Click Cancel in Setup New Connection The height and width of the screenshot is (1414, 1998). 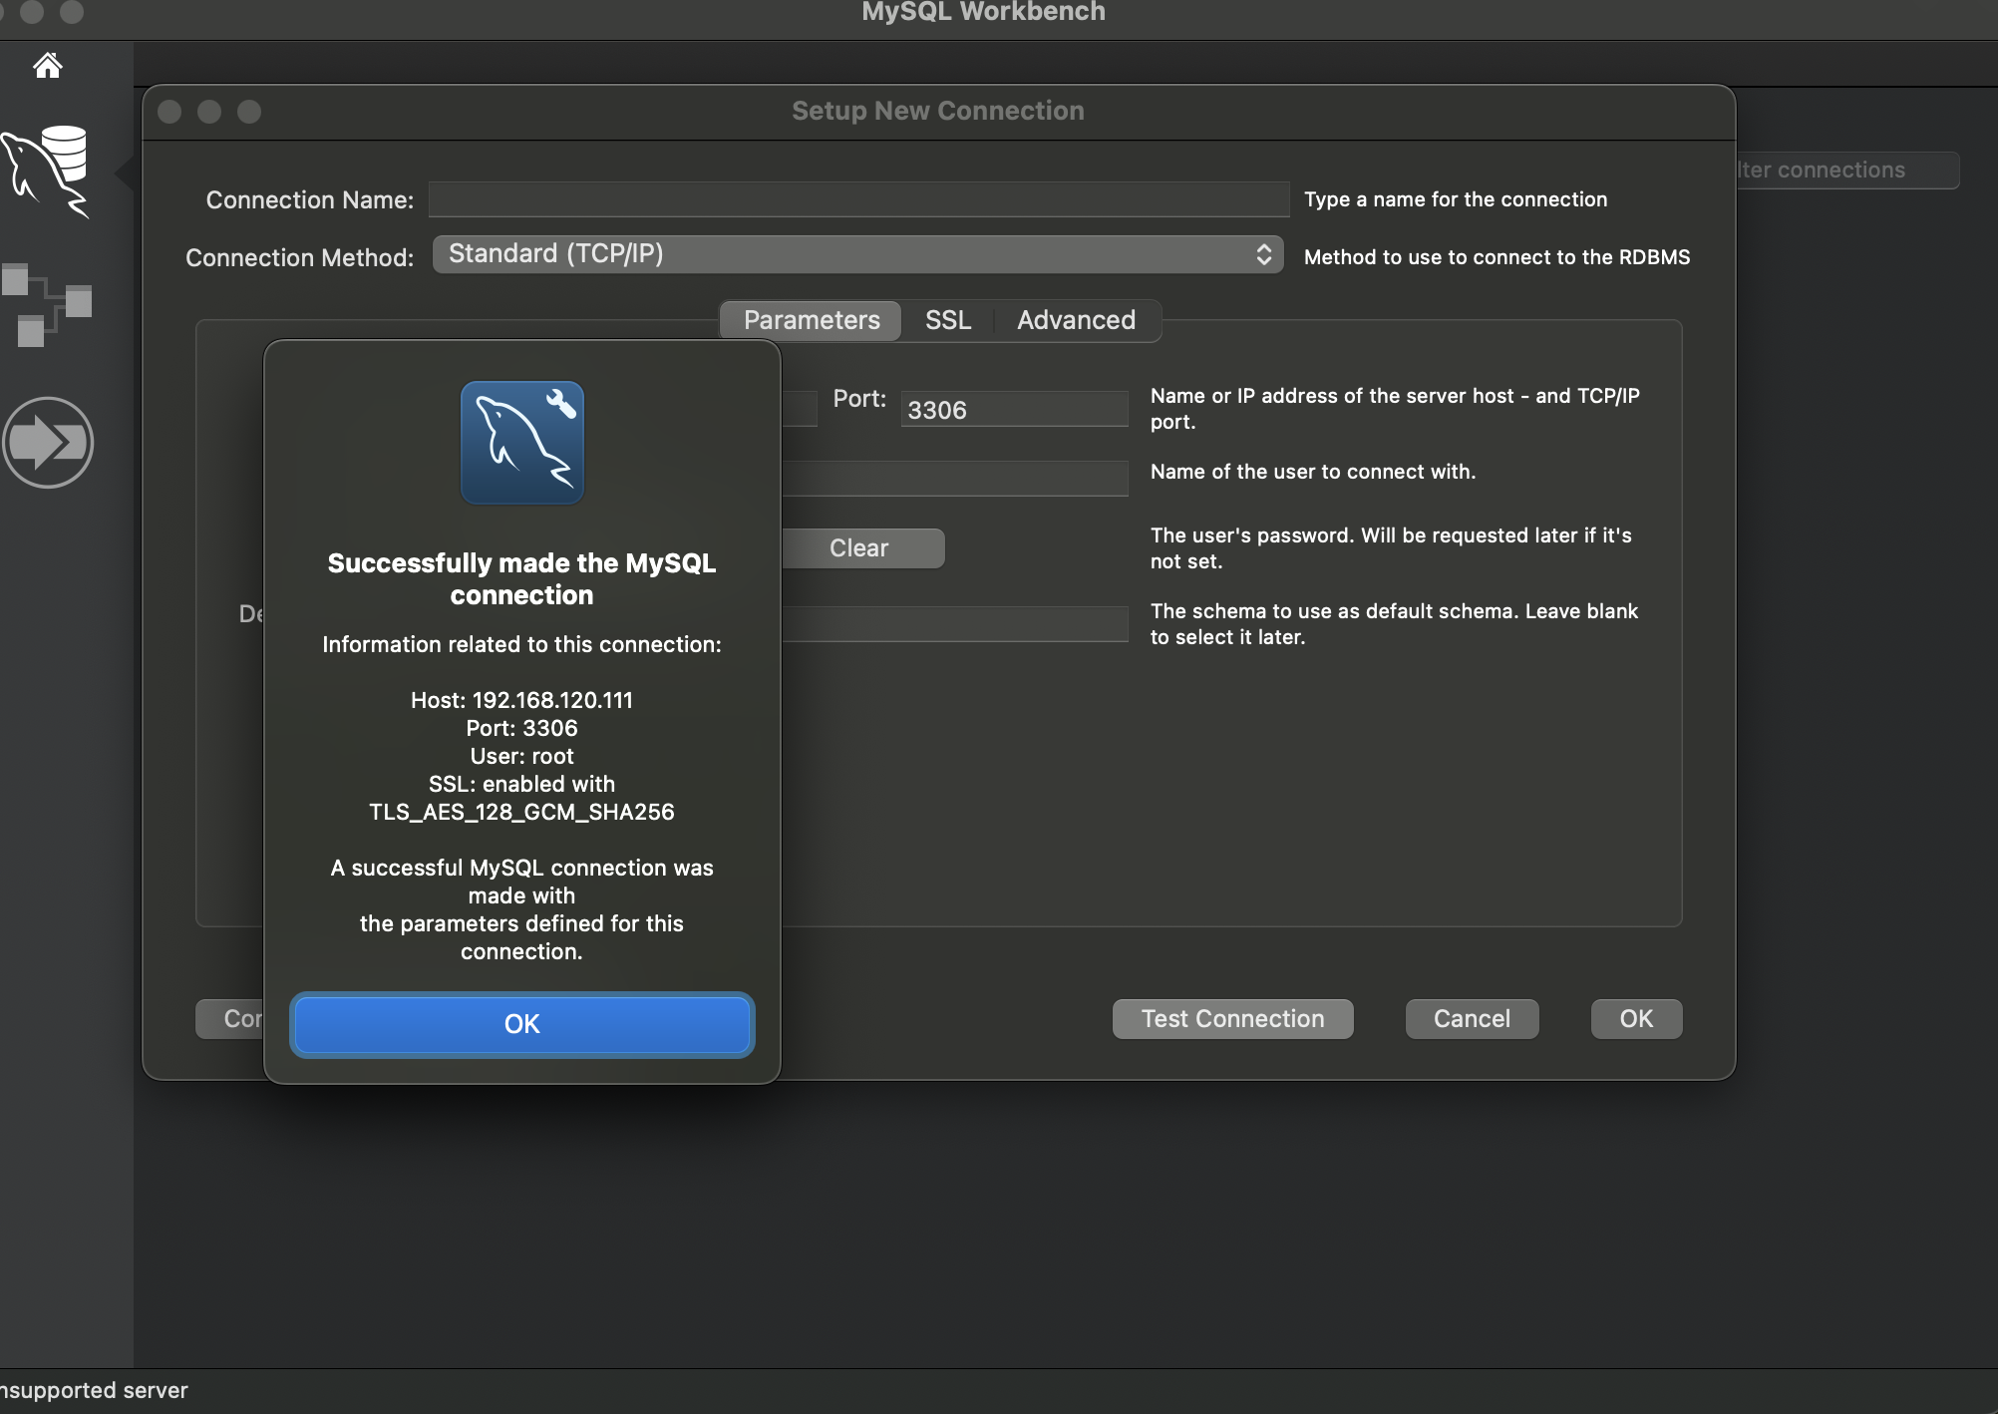coord(1472,1019)
